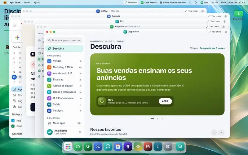The height and width of the screenshot is (155, 248).
Task: Click Tela cheia in the top menu bar
Action: tap(131, 2)
